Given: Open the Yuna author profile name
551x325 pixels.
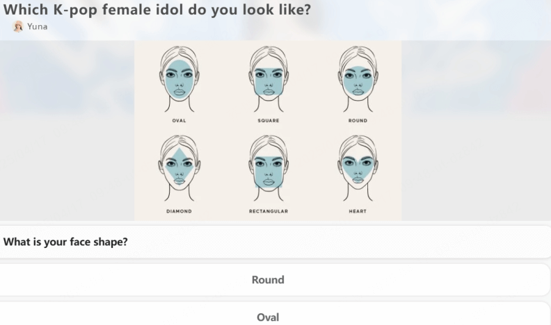Looking at the screenshot, I should pyautogui.click(x=38, y=26).
